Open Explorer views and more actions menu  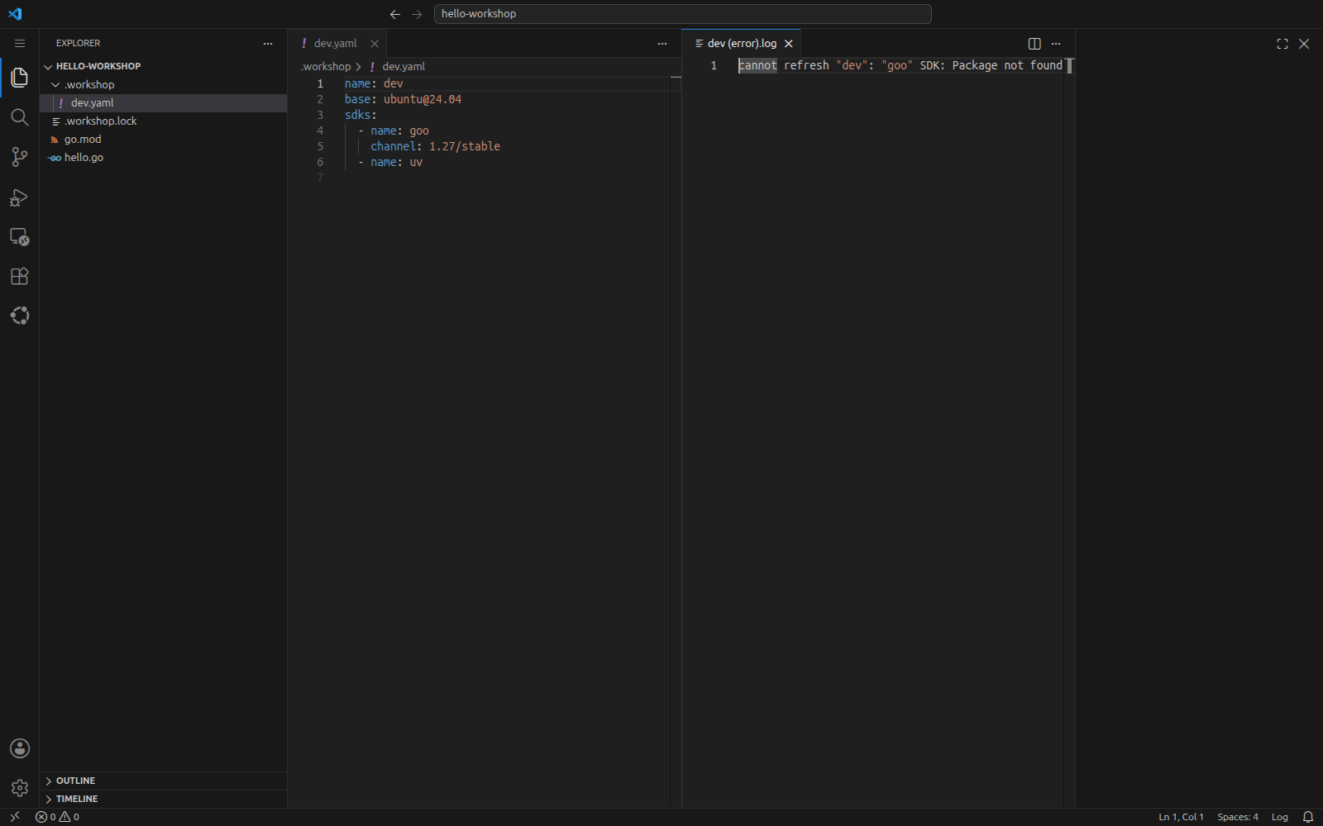click(268, 44)
